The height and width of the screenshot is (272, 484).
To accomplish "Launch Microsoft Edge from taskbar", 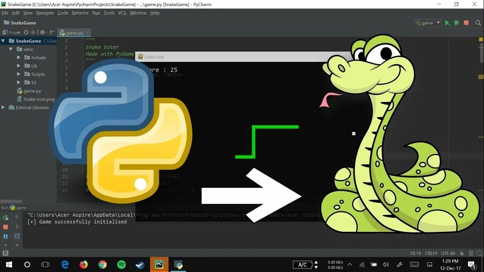I will coord(65,264).
